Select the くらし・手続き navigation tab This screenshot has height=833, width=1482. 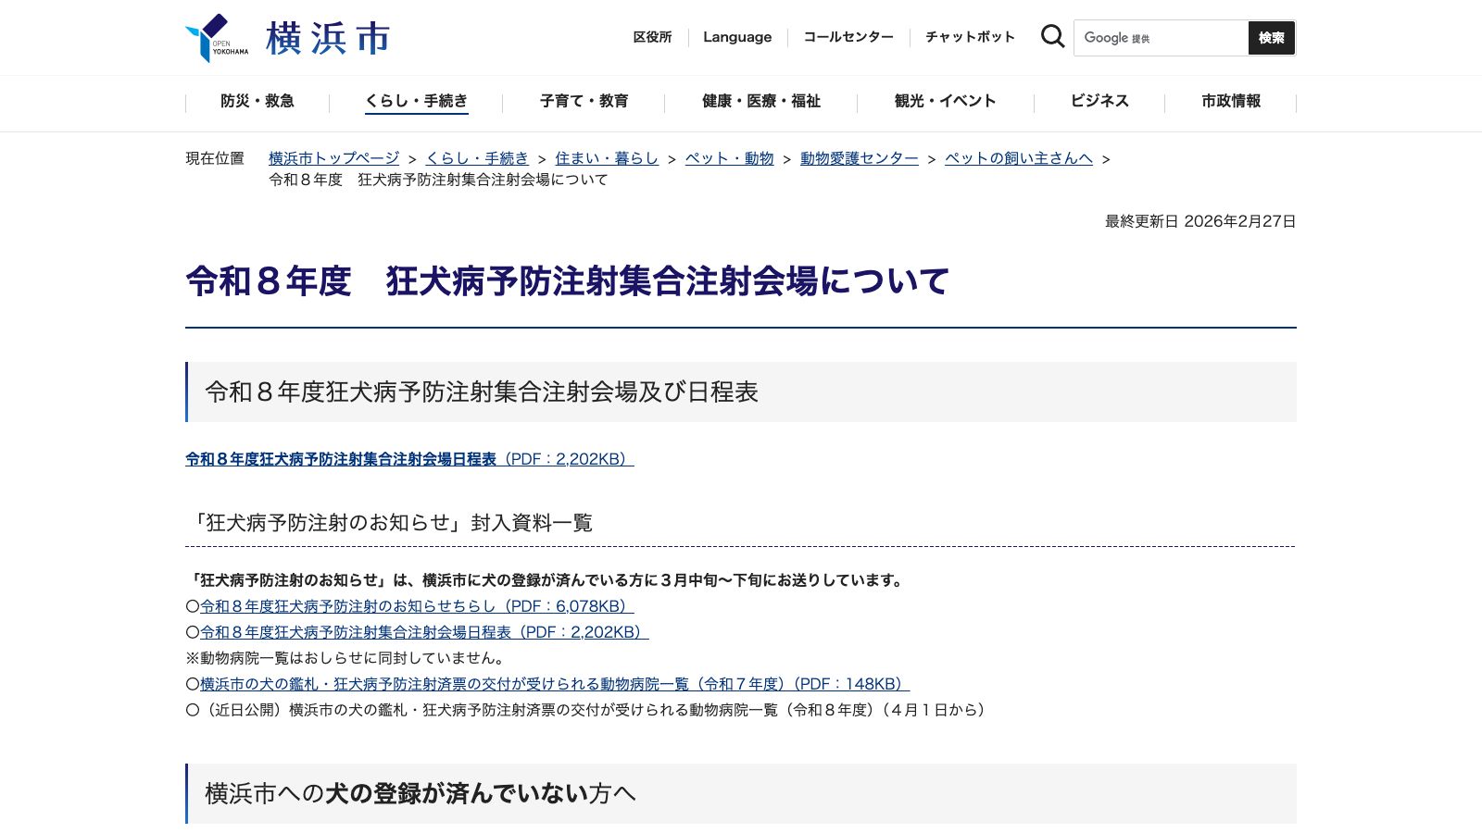417,101
